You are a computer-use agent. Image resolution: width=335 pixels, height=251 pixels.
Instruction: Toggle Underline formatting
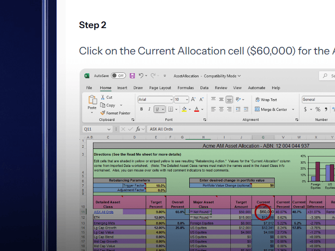click(157, 109)
